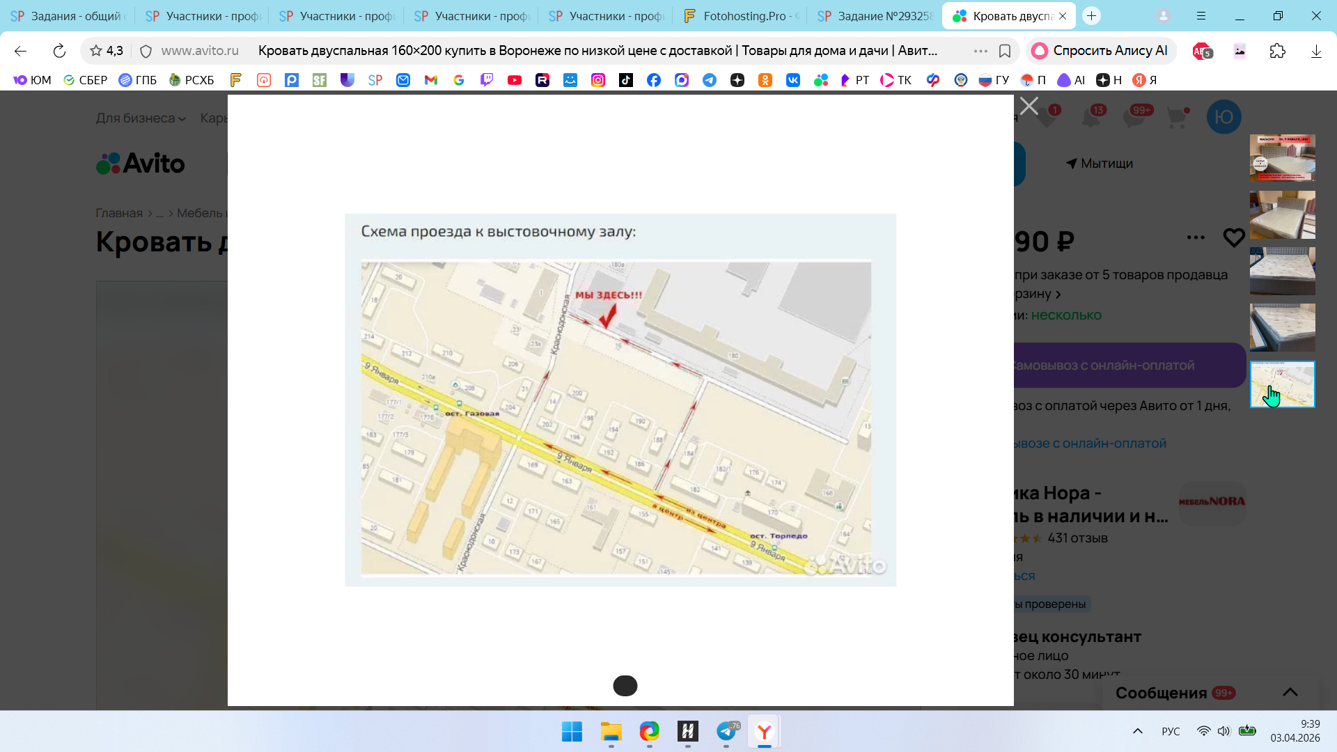Expand the Сообщения chat panel
The width and height of the screenshot is (1337, 752).
(1290, 692)
